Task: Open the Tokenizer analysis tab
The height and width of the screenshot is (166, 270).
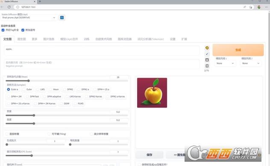Action: pos(150,39)
